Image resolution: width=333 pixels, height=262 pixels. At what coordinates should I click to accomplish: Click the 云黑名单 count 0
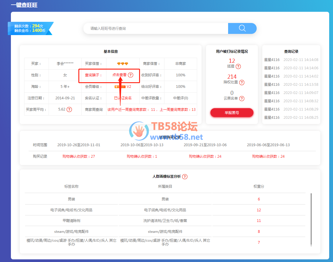coord(232,93)
